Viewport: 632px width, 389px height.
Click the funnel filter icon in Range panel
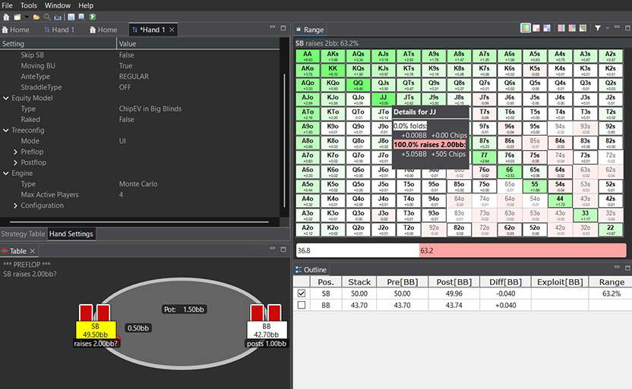598,28
